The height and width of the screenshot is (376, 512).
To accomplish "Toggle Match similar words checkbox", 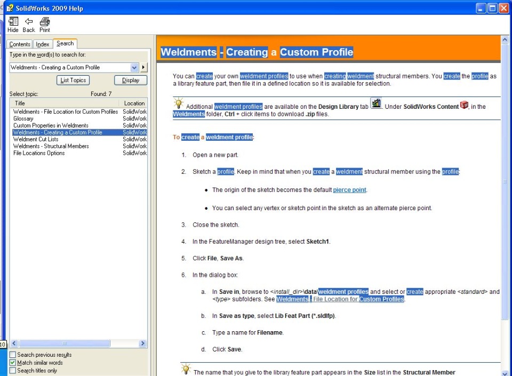I will [12, 363].
